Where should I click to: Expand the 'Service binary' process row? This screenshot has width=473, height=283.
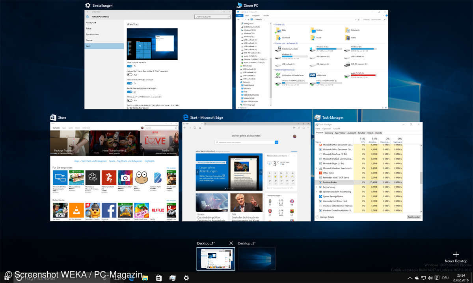point(317,187)
